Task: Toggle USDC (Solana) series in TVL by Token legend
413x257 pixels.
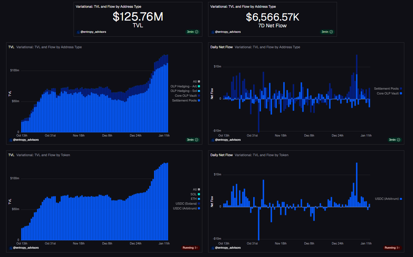Action: pos(188,204)
